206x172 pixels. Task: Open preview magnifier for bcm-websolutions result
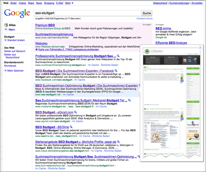click(139, 157)
